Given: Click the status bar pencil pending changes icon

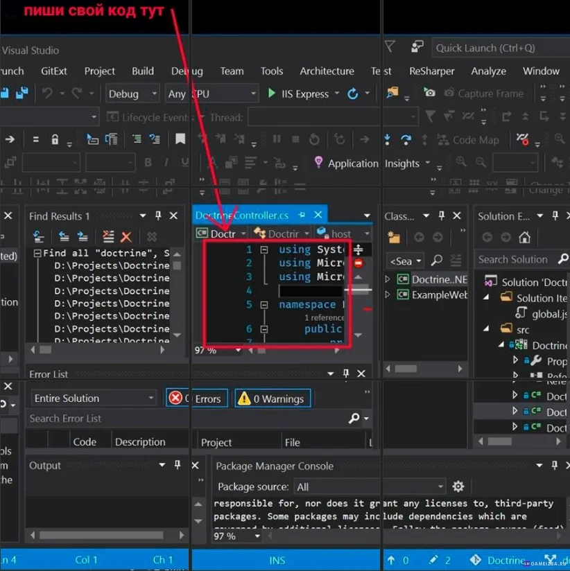Looking at the screenshot, I should (x=433, y=560).
